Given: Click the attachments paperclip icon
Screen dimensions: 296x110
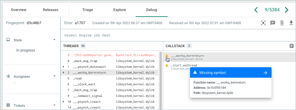Looking at the screenshot, I should click(282, 23).
